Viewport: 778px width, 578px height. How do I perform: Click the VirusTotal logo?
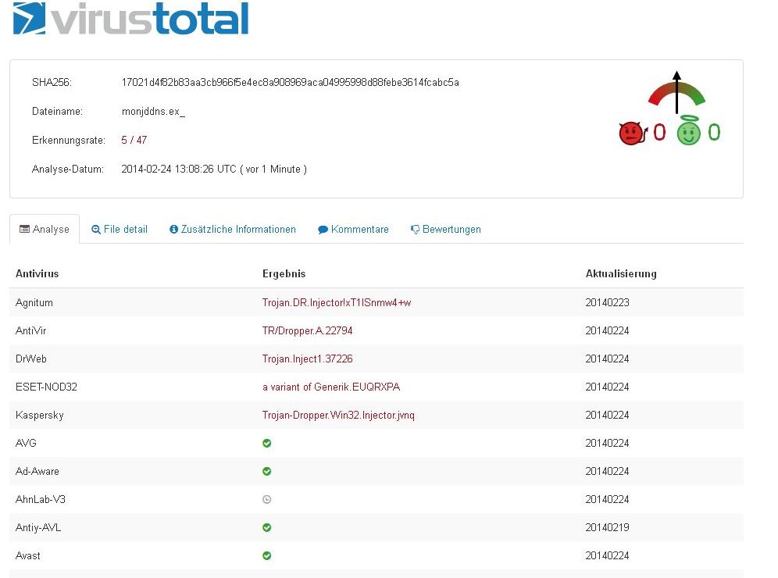pyautogui.click(x=130, y=19)
